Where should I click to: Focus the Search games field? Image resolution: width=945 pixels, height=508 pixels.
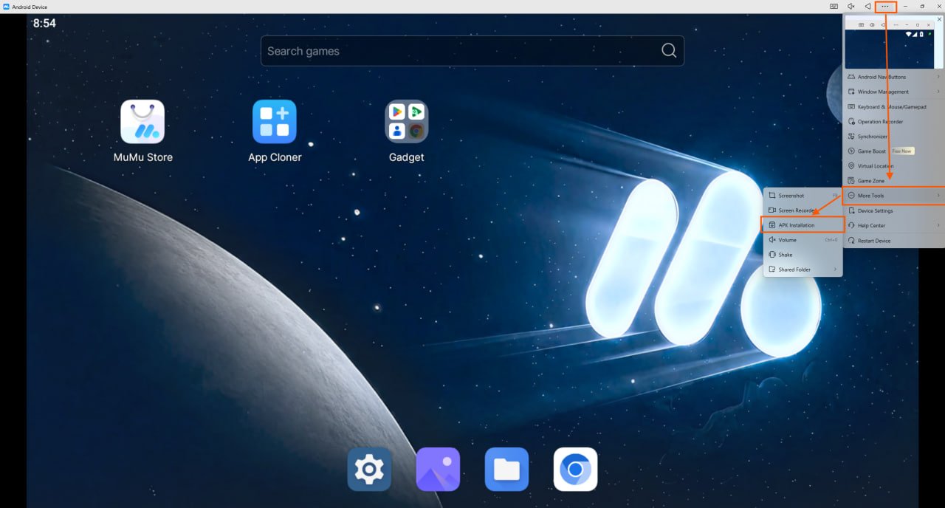(472, 51)
